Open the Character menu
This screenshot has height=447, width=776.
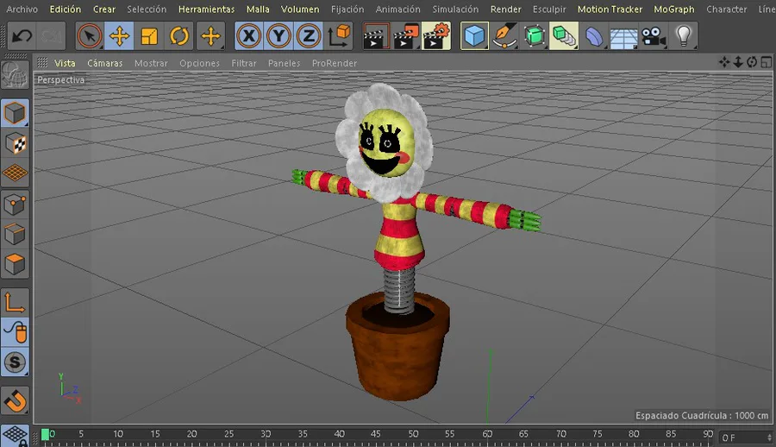[x=727, y=9]
